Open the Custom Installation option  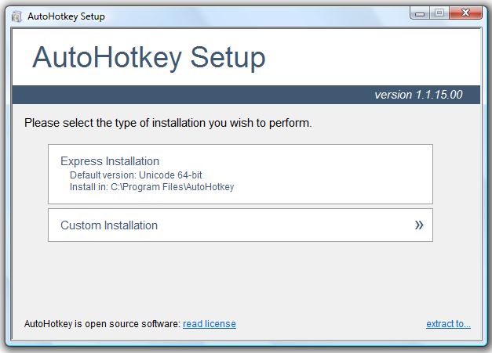240,225
